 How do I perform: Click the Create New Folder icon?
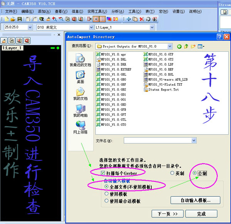193,46
